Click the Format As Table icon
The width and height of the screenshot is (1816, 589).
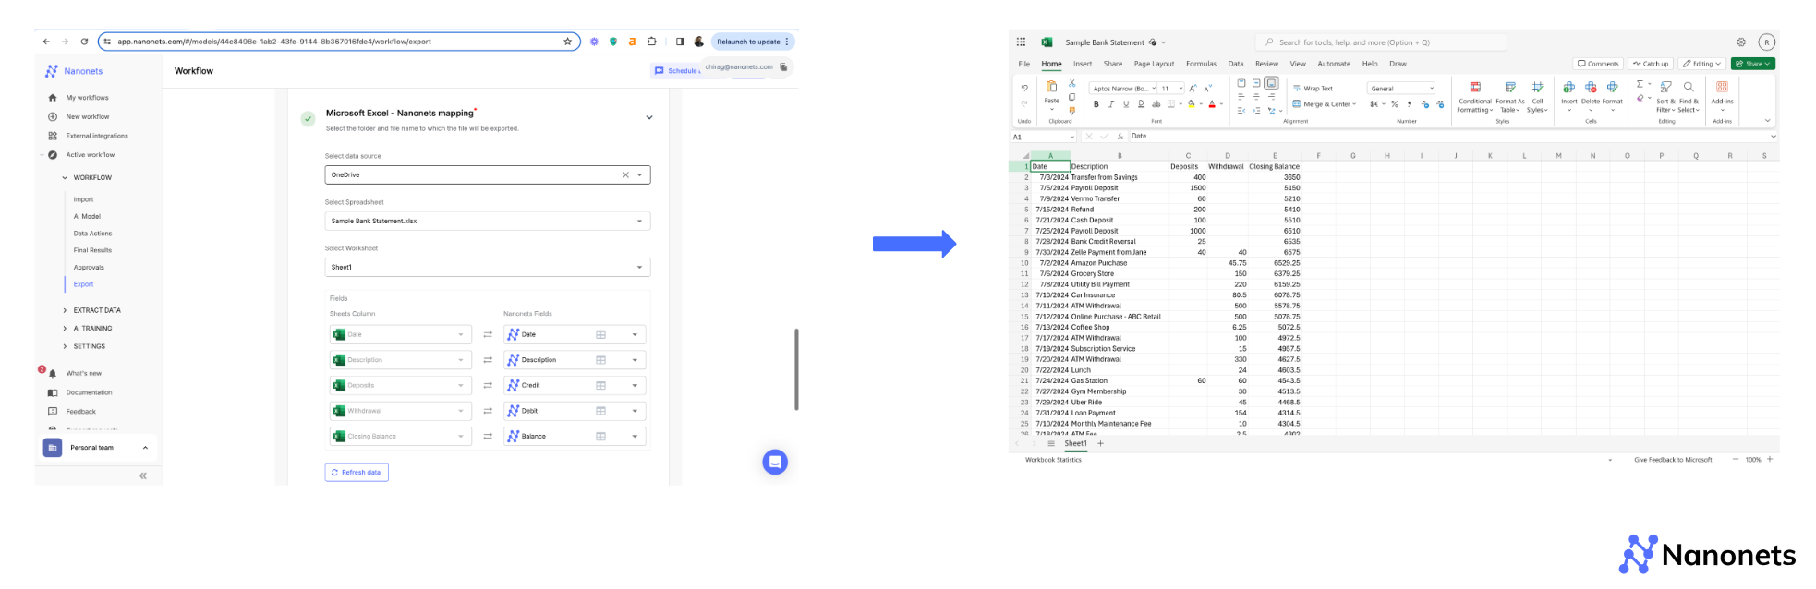pyautogui.click(x=1510, y=87)
